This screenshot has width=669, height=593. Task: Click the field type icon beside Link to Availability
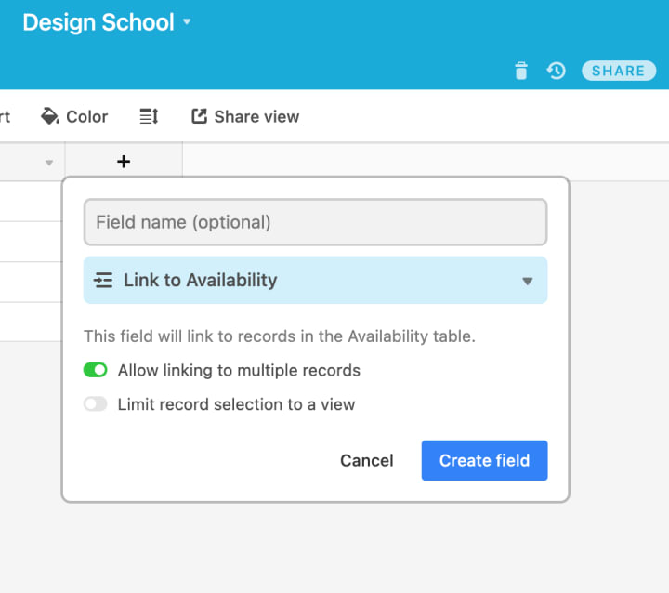click(103, 280)
